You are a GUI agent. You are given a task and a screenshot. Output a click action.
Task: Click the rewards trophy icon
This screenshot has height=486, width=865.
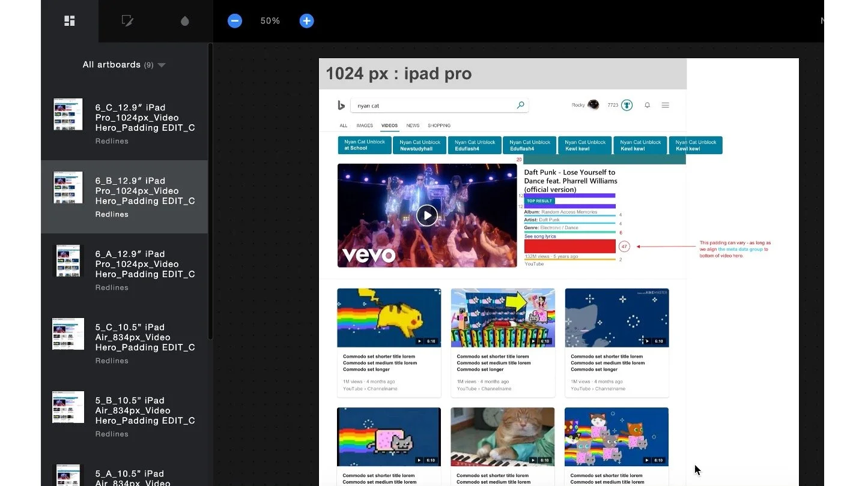(627, 105)
